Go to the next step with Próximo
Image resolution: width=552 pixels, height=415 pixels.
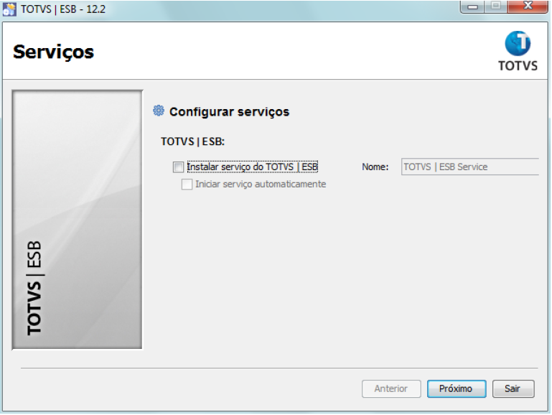click(x=457, y=388)
